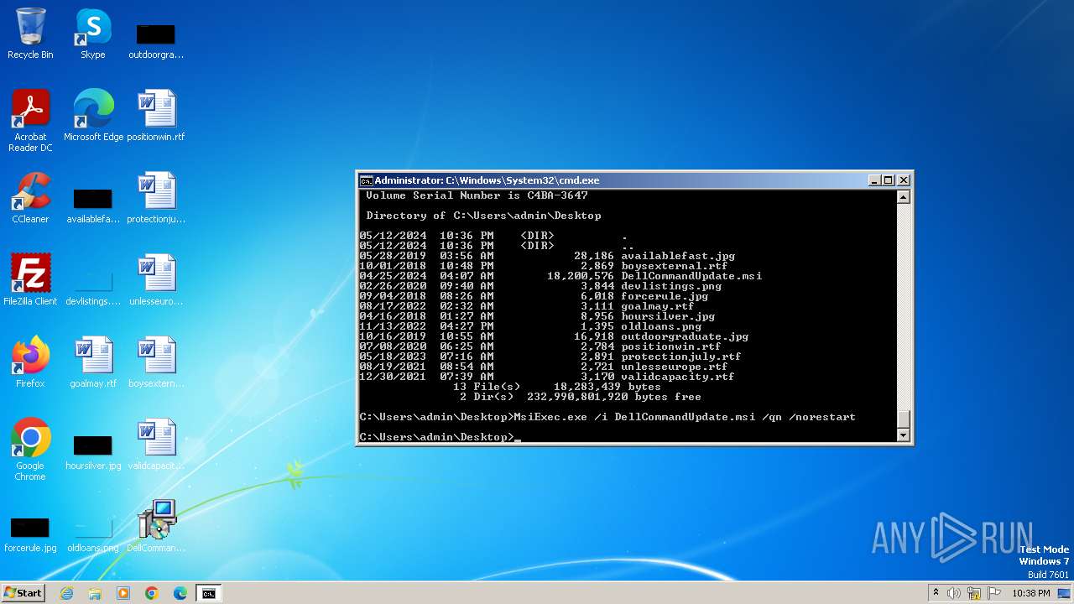Click the DellCommandUpdate.msi listing line
This screenshot has height=604, width=1074.
point(560,276)
